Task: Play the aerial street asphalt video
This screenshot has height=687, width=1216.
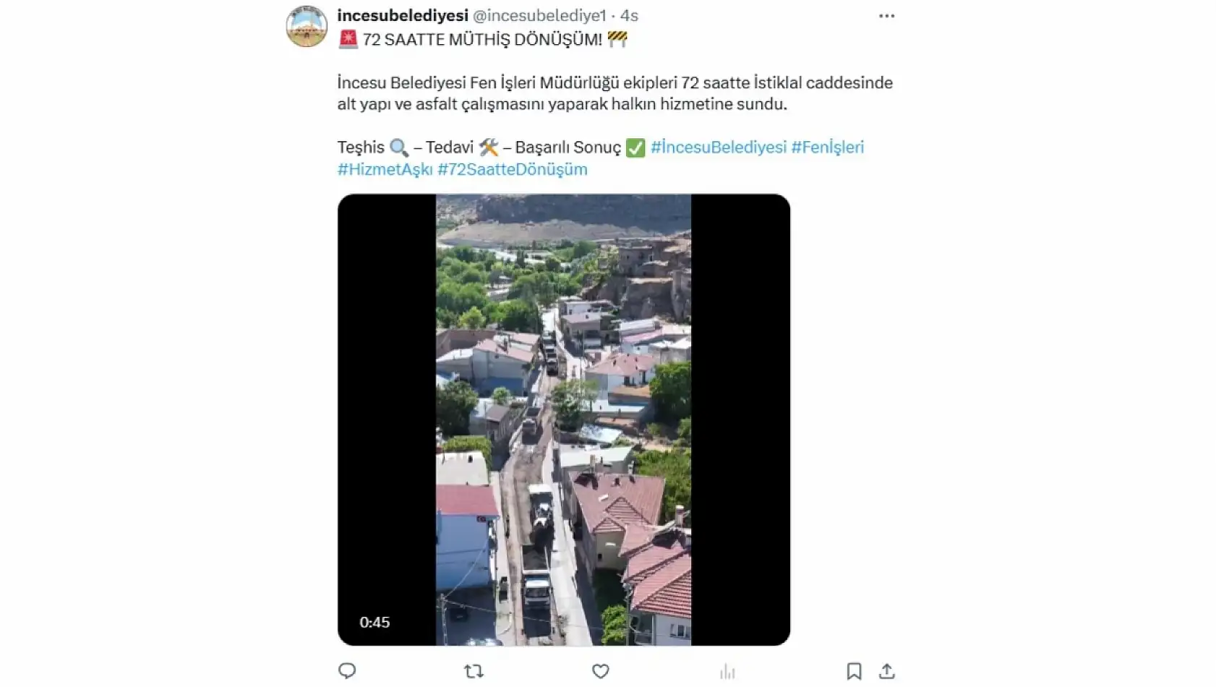Action: pos(563,419)
